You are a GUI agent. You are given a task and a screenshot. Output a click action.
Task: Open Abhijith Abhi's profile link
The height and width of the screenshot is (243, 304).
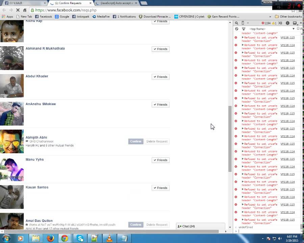point(36,137)
